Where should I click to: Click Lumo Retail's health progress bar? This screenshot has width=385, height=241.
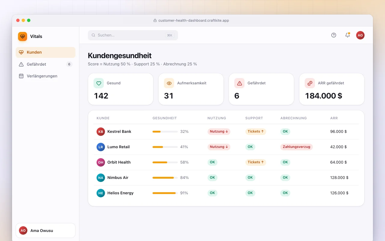pyautogui.click(x=165, y=147)
